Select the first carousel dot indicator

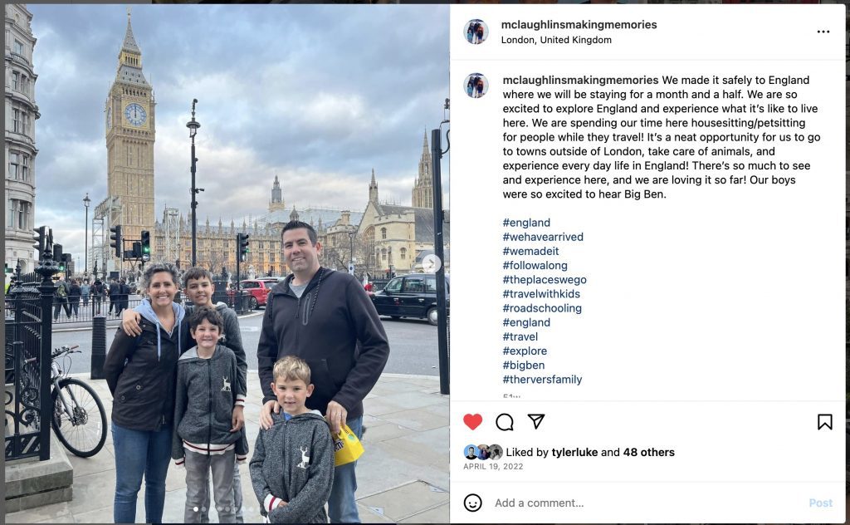tap(196, 508)
